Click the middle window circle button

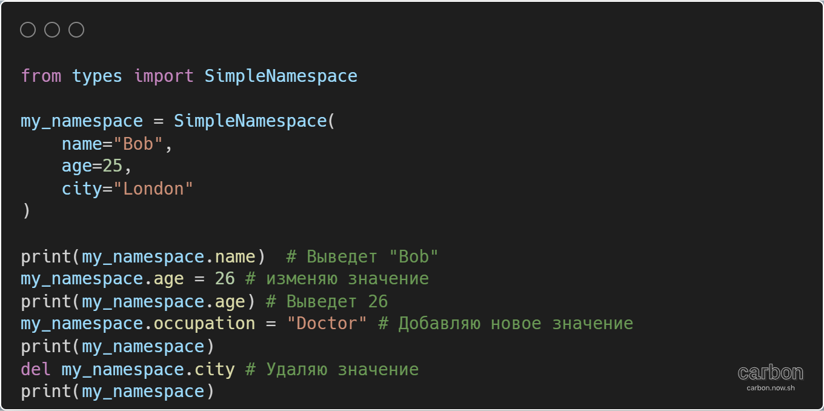52,30
